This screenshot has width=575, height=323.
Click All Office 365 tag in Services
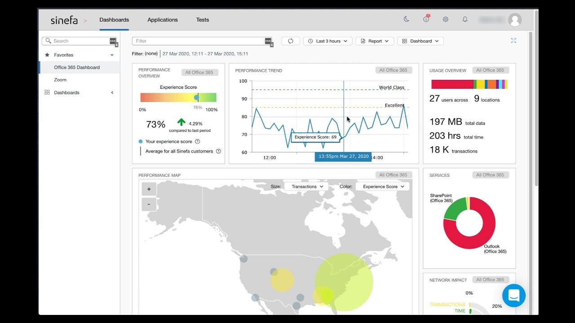click(491, 175)
